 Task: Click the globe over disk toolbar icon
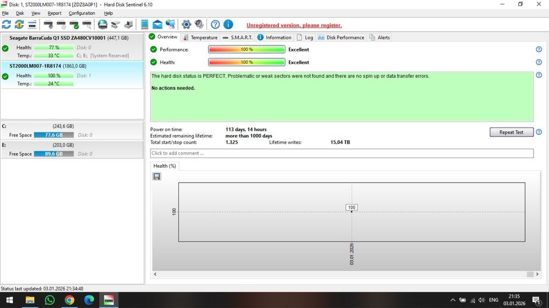[103, 25]
